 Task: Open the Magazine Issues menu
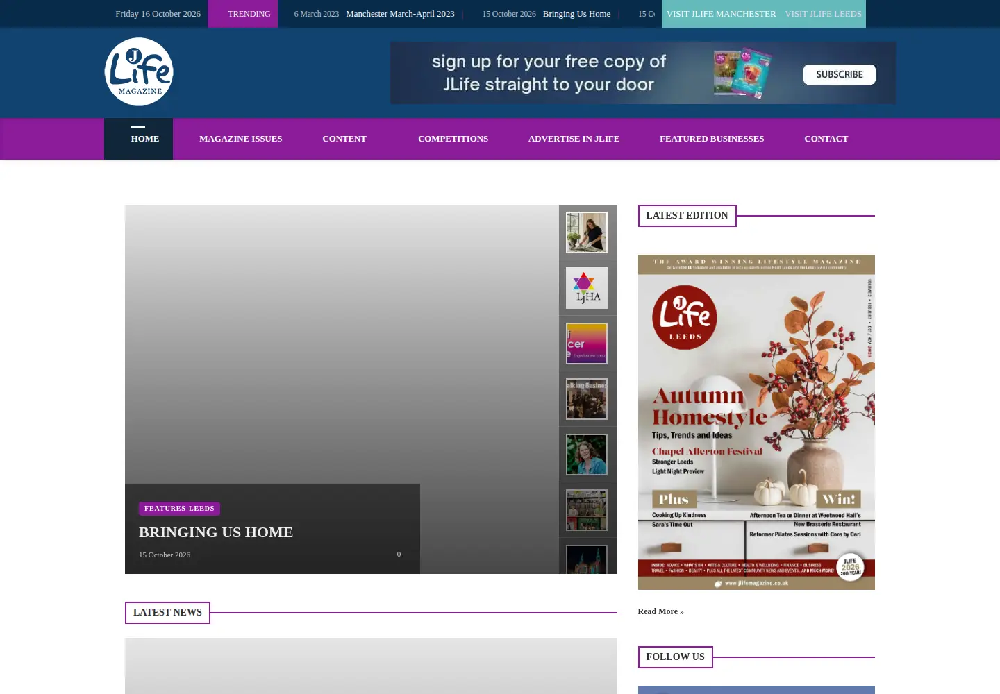click(241, 139)
